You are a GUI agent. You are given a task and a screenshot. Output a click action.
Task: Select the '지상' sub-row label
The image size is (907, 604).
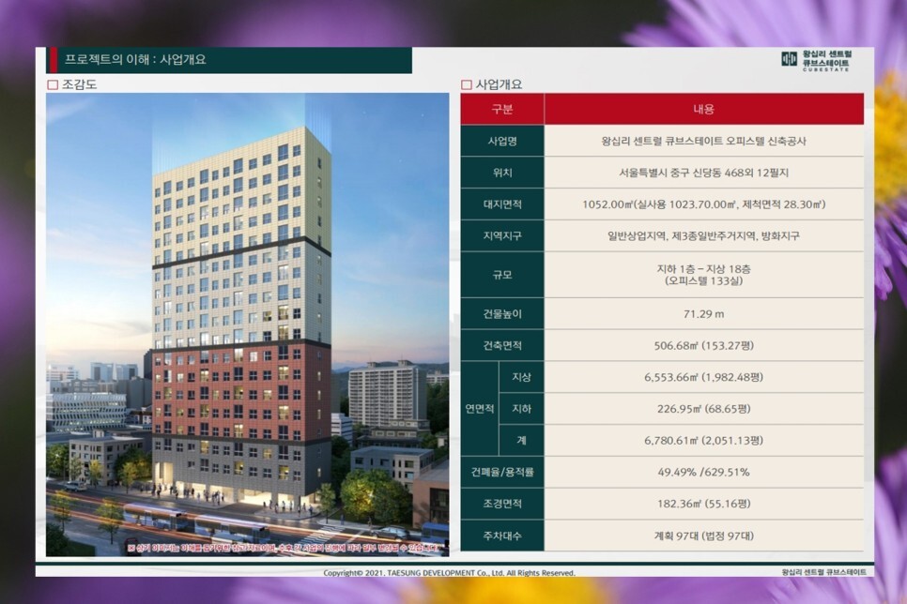pyautogui.click(x=521, y=377)
